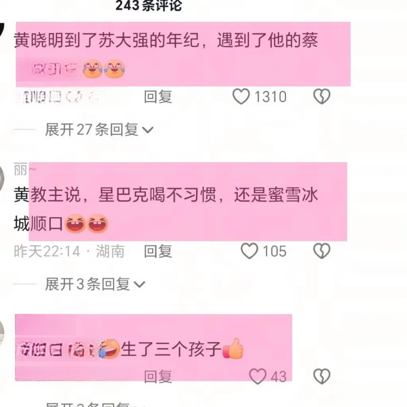This screenshot has height=407, width=407.
Task: Tap broken heart beside 43 likes
Action: pyautogui.click(x=322, y=376)
